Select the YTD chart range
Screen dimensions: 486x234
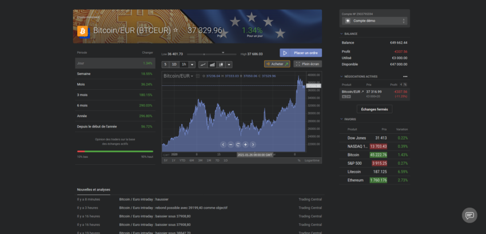182,160
